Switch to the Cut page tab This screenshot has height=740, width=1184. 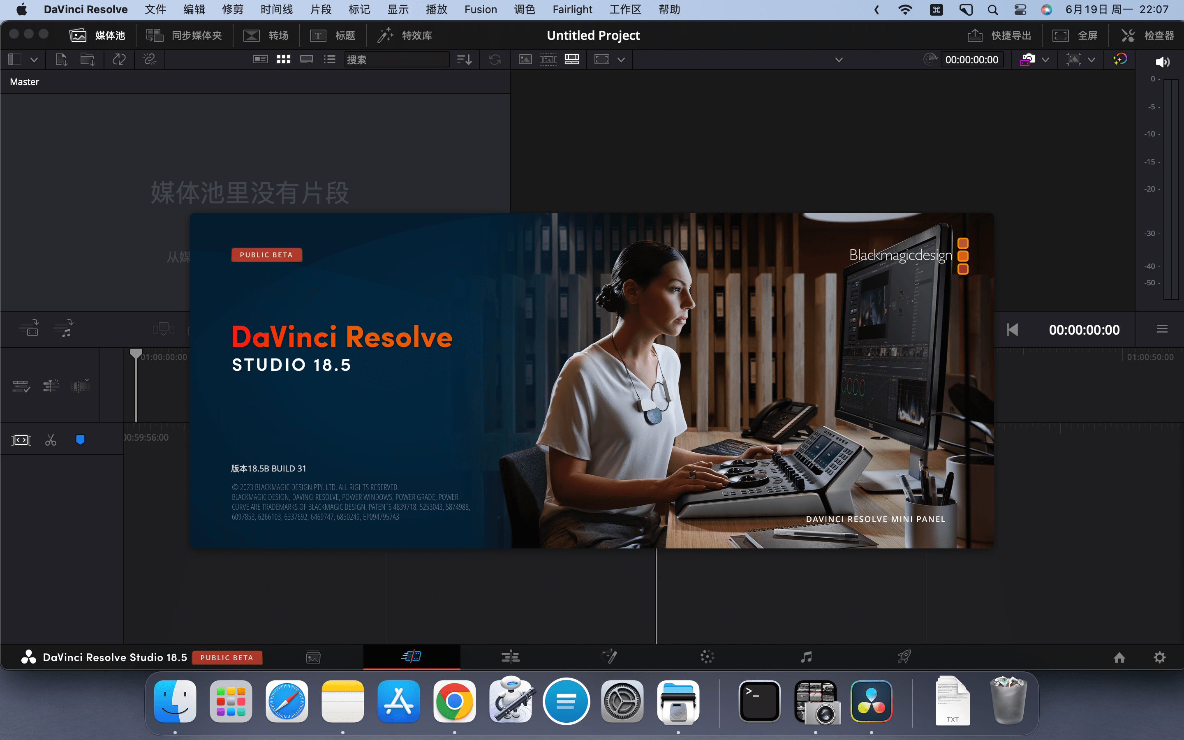click(412, 656)
